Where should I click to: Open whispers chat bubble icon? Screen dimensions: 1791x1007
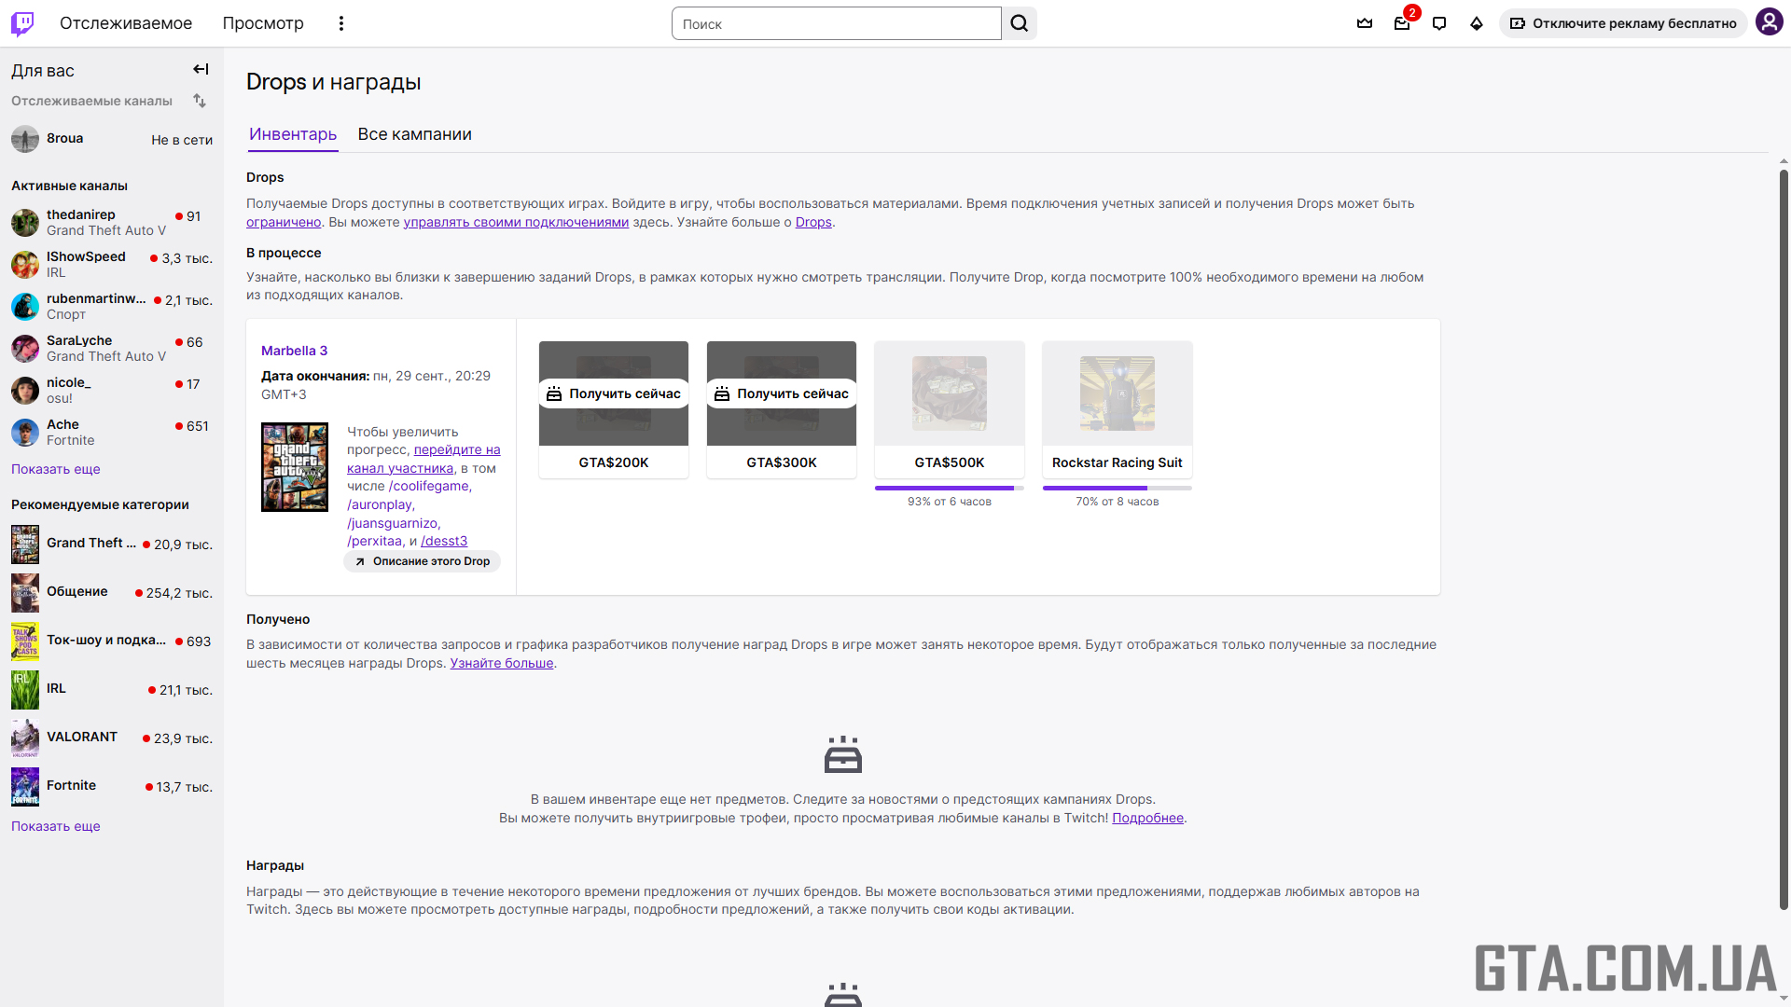[x=1439, y=23]
